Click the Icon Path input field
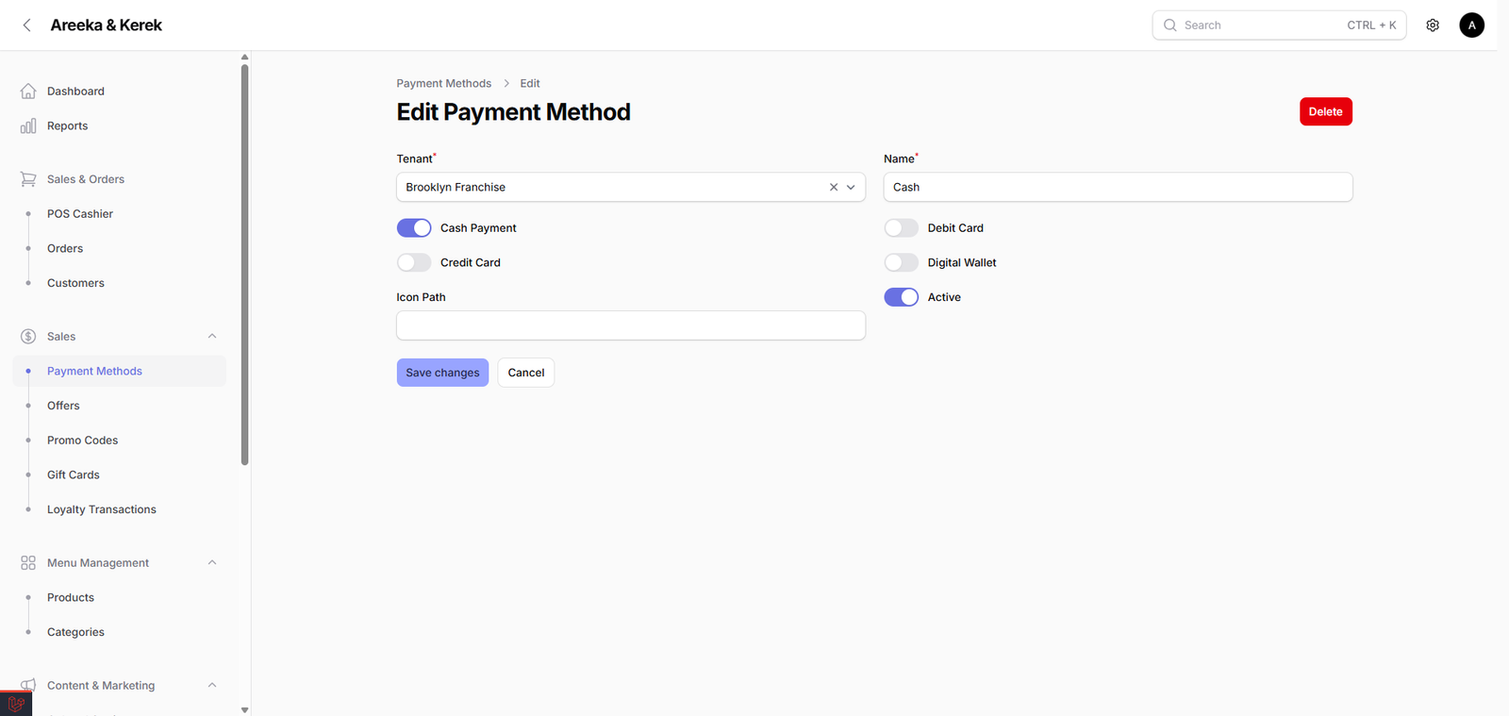Image resolution: width=1509 pixels, height=716 pixels. tap(631, 325)
